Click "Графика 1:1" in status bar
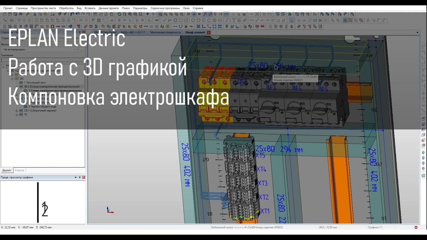Image resolution: width=427 pixels, height=240 pixels. click(x=375, y=227)
